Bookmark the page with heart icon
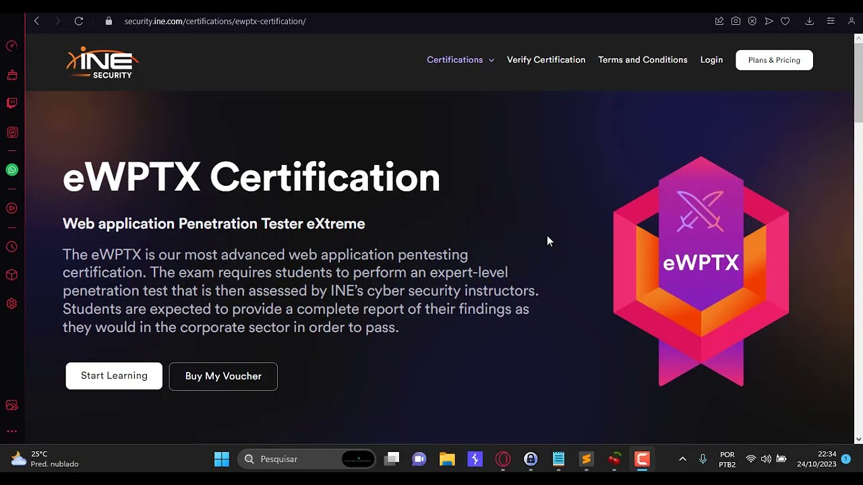 click(785, 21)
